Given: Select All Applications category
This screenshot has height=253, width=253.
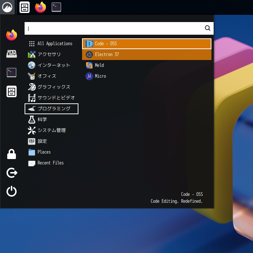Looking at the screenshot, I should pos(51,44).
